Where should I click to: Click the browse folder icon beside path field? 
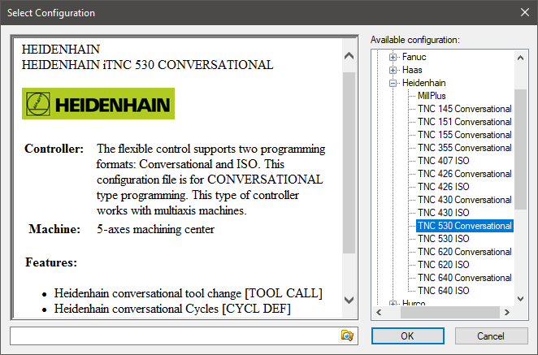pos(347,336)
